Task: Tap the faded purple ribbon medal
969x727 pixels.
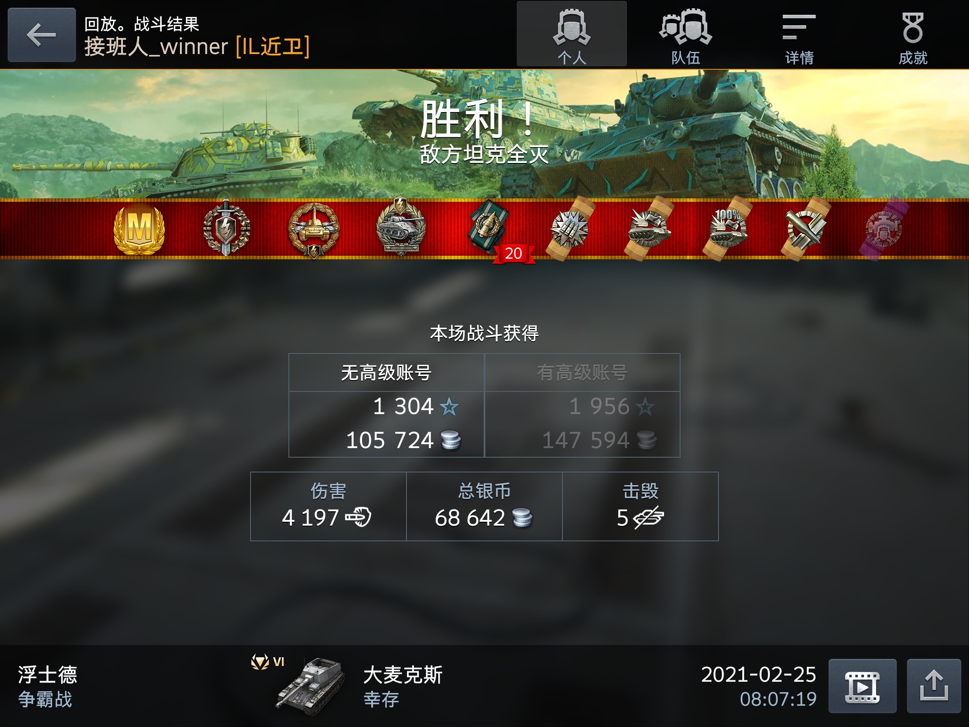Action: tap(884, 229)
